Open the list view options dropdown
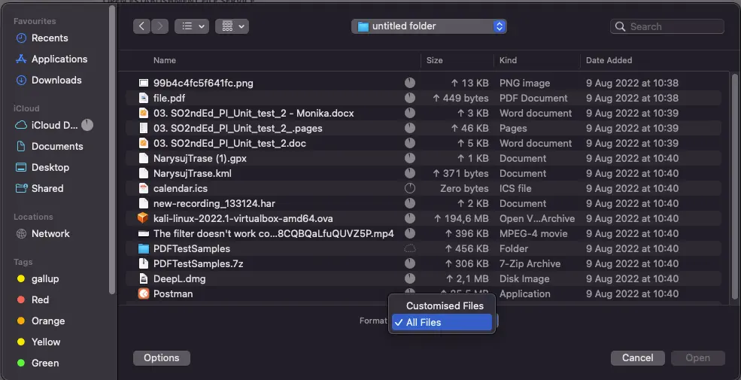 (x=191, y=26)
